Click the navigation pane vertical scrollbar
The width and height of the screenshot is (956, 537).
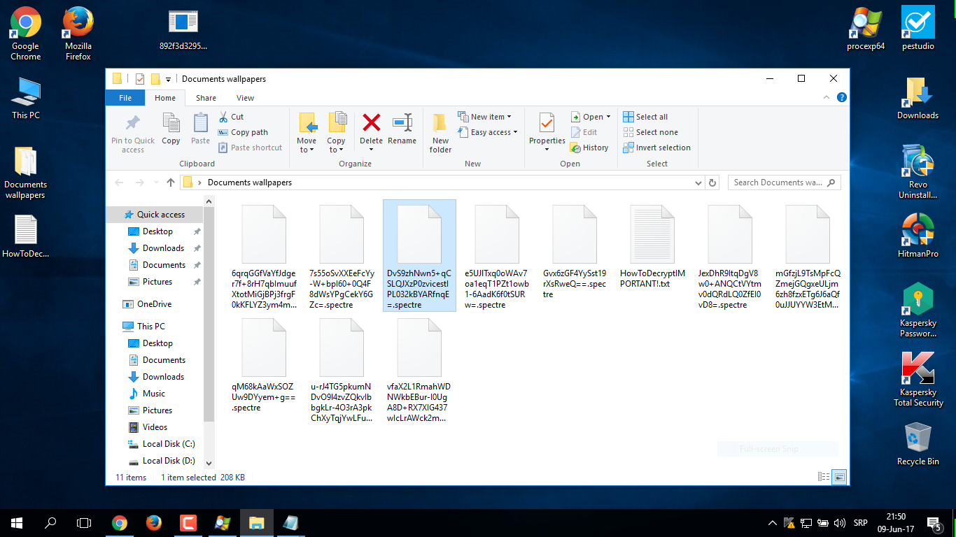[209, 315]
